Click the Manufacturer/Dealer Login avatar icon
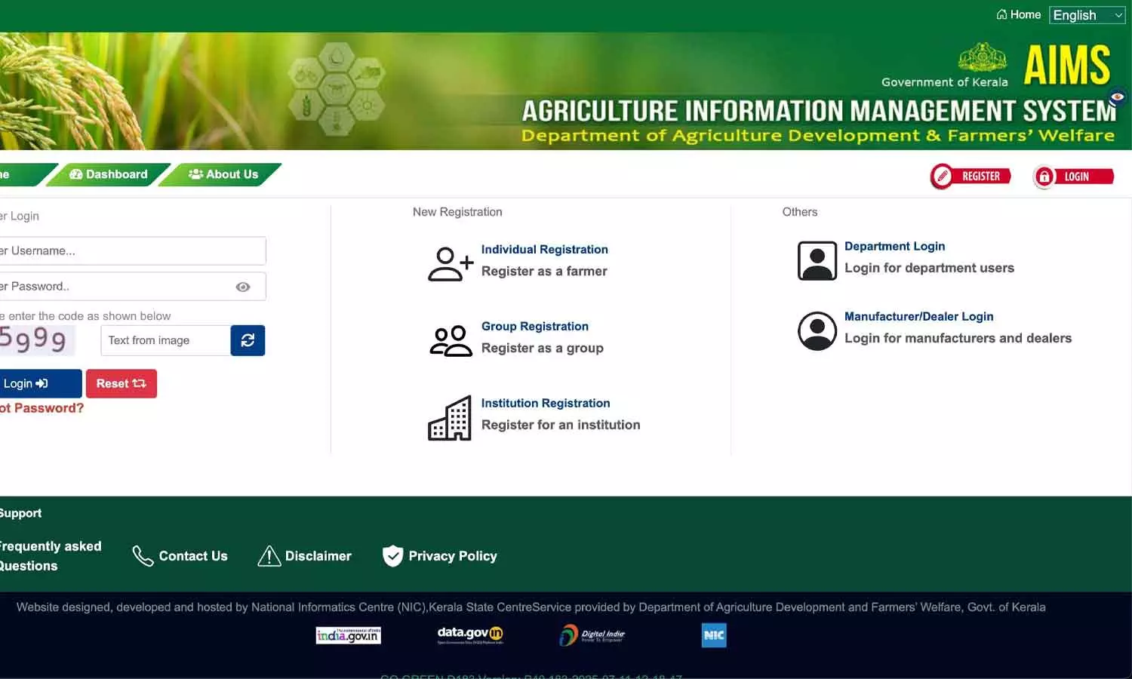Screen dimensions: 1132x679 [817, 330]
